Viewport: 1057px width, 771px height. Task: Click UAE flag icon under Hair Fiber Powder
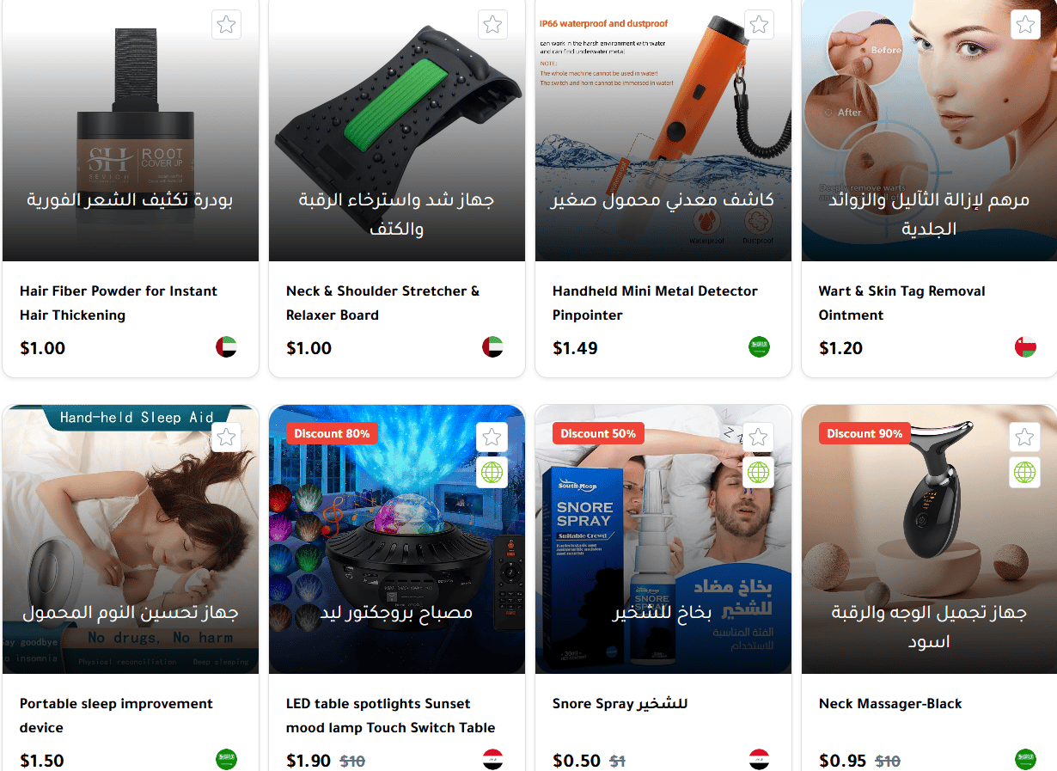pyautogui.click(x=226, y=347)
